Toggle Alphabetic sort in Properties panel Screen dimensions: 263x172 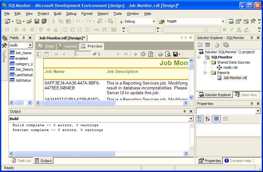pos(207,119)
